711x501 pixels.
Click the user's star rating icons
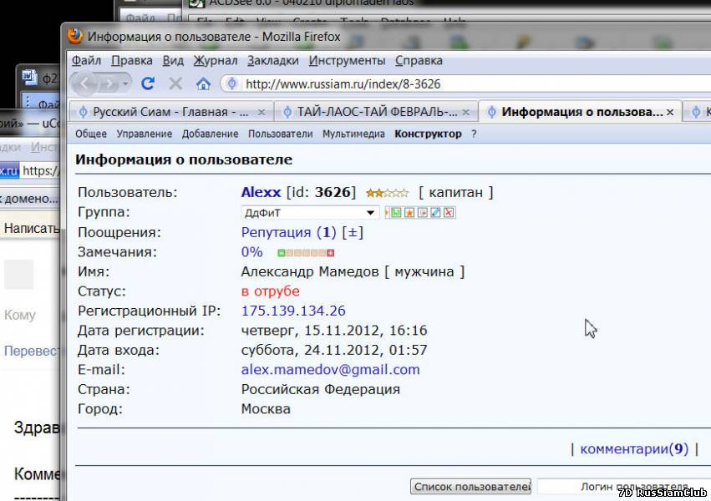pyautogui.click(x=387, y=193)
